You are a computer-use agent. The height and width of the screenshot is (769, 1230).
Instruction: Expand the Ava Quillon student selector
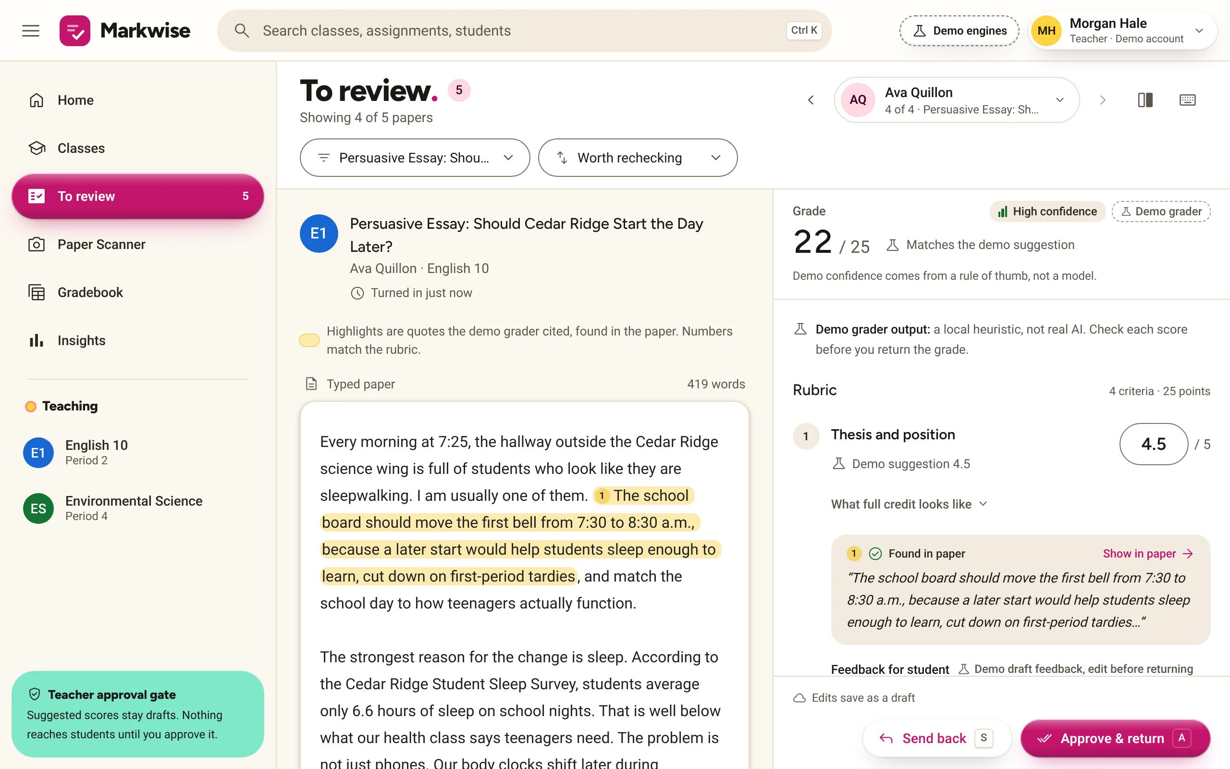(957, 99)
